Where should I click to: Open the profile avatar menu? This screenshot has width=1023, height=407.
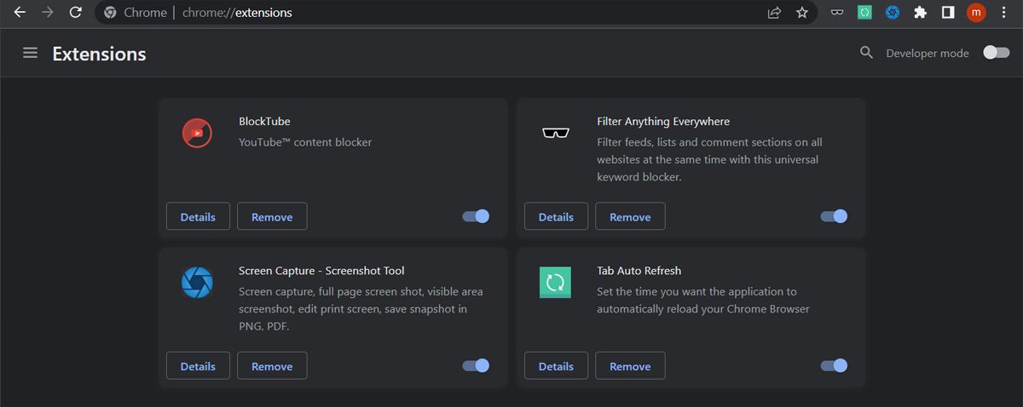point(976,13)
